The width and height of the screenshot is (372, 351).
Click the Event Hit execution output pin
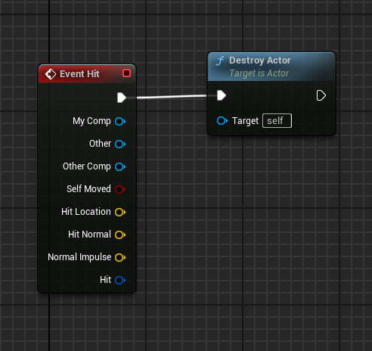122,98
